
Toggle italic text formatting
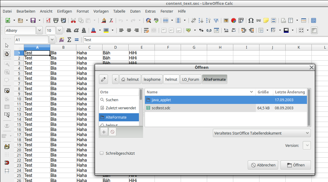(76, 30)
